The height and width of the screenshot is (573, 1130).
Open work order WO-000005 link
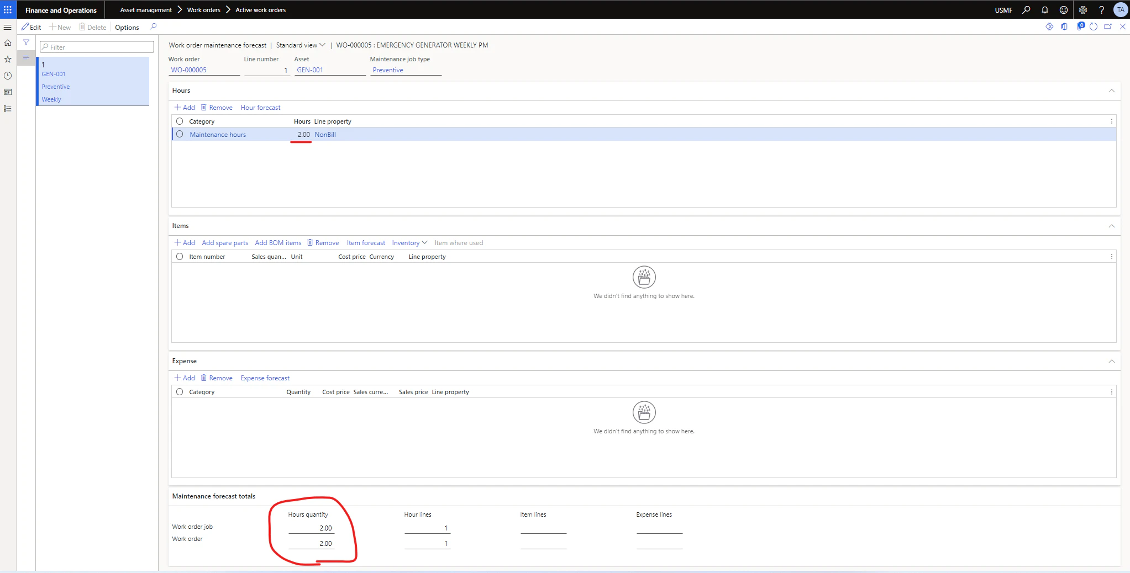189,70
